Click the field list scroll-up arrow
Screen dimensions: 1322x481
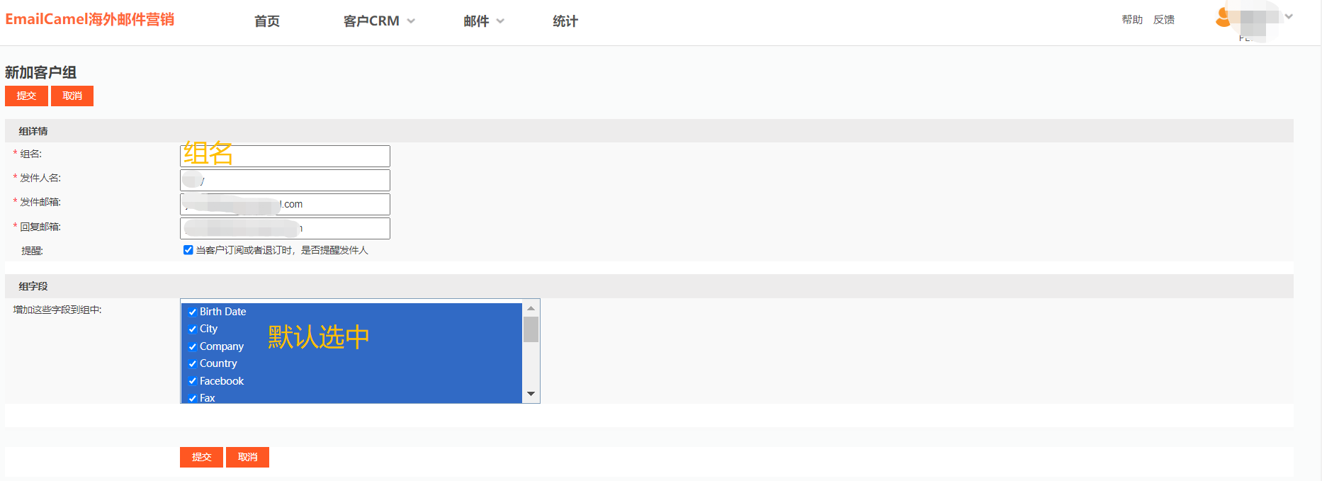point(531,309)
